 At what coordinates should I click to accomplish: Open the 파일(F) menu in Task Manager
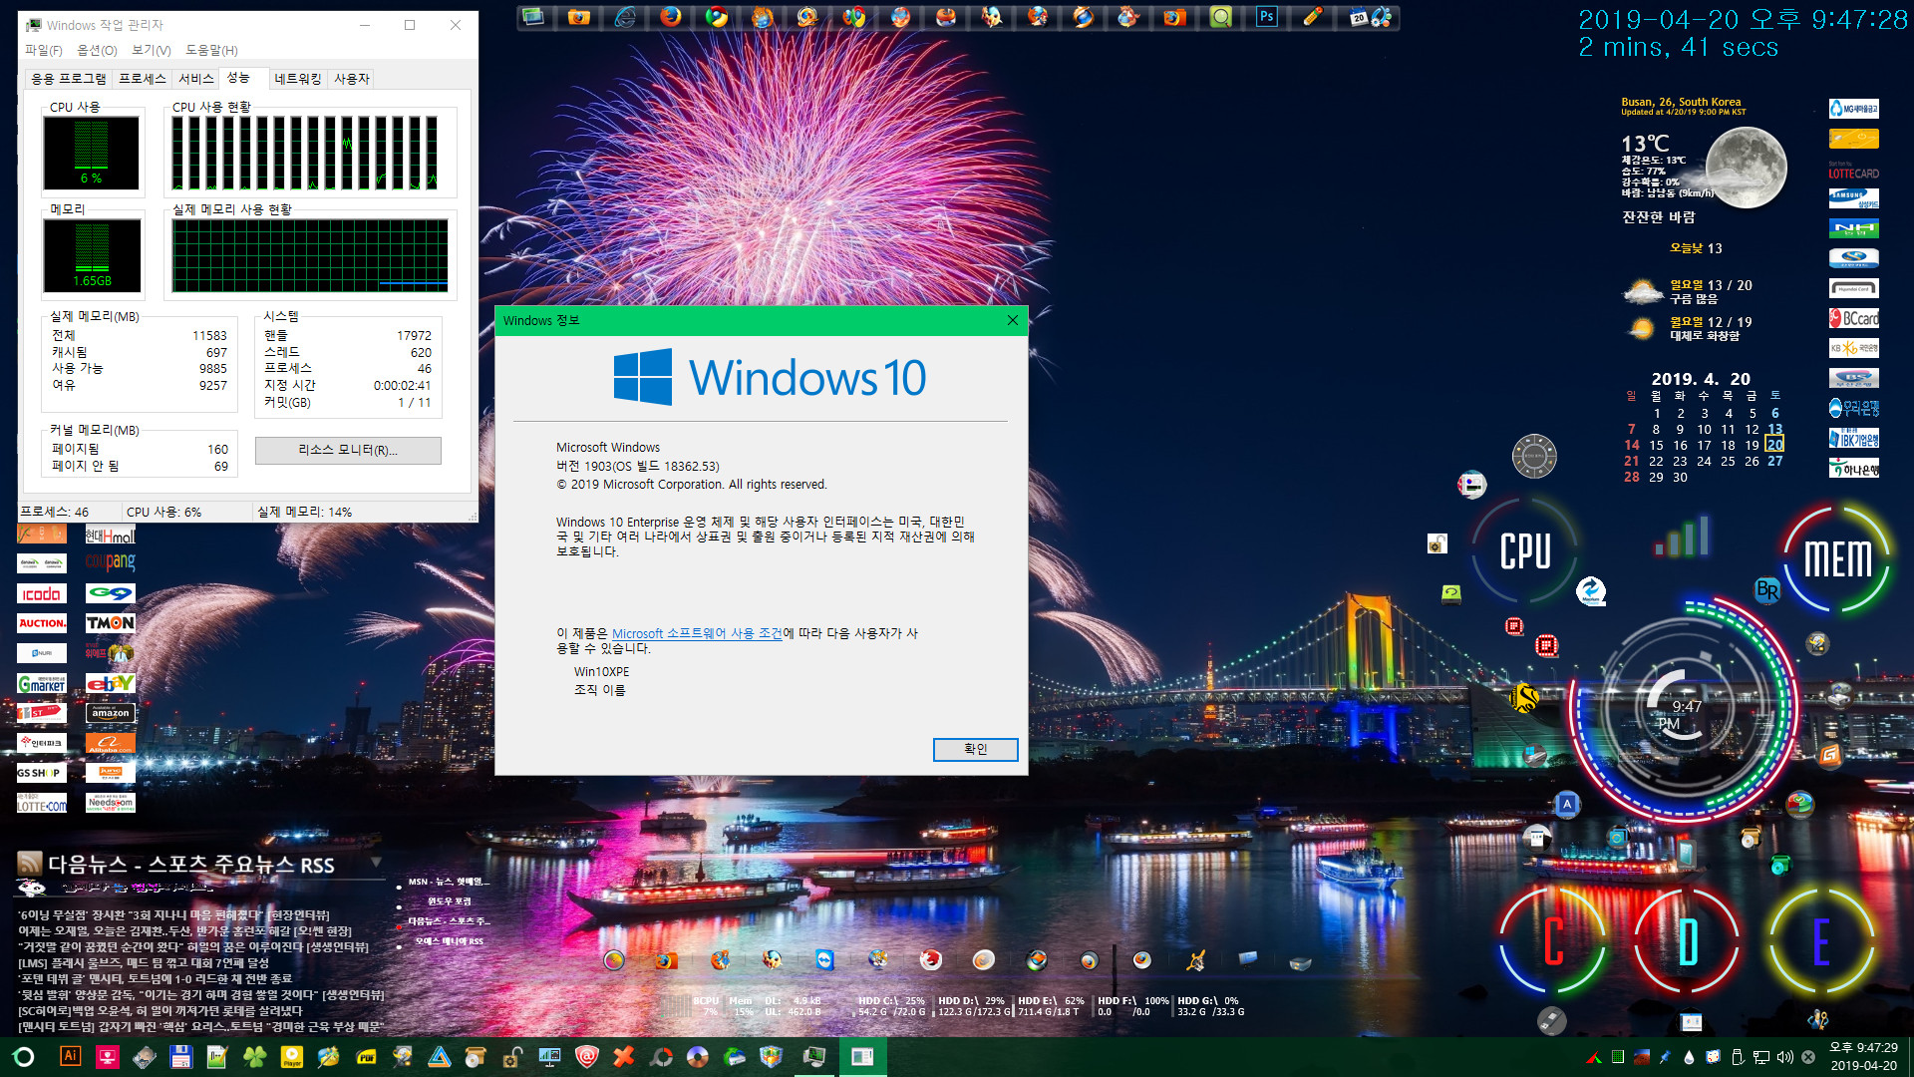click(x=43, y=50)
